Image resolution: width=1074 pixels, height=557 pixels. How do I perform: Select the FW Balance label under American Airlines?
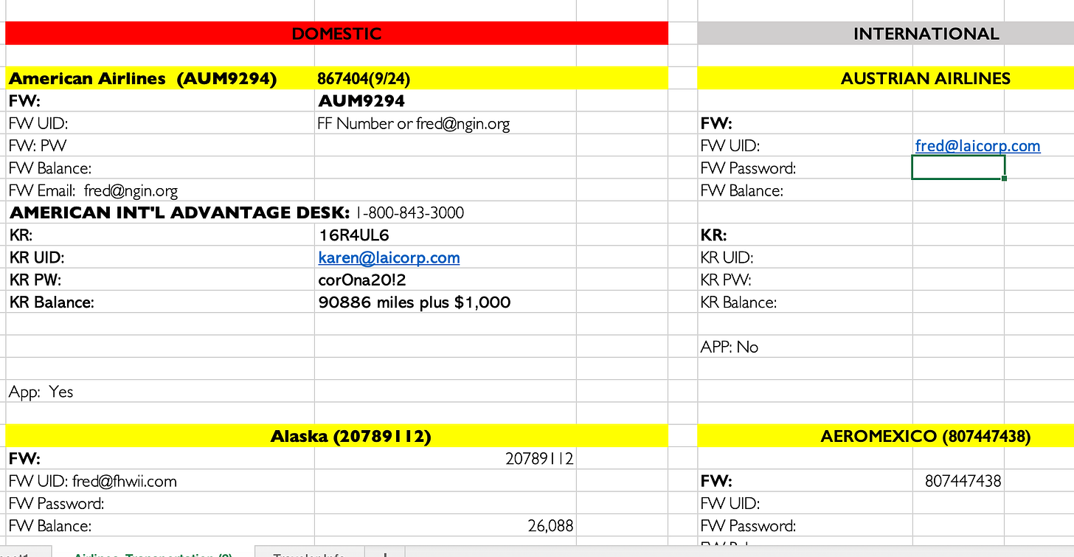(160, 167)
